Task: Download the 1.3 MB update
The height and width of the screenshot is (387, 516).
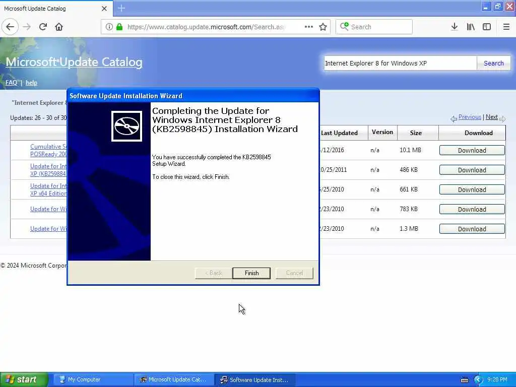Action: coord(472,229)
